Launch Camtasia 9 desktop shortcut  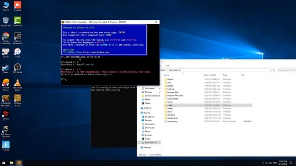18,22
